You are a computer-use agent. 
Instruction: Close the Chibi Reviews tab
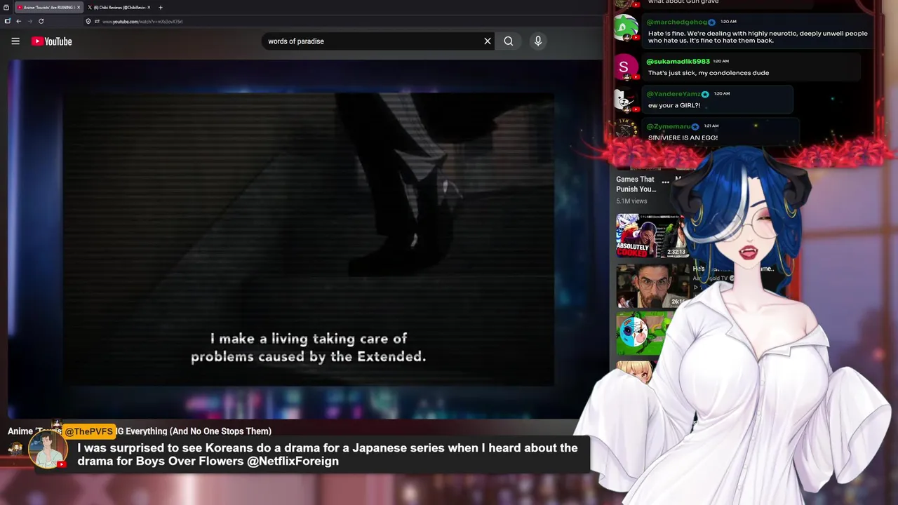point(149,7)
